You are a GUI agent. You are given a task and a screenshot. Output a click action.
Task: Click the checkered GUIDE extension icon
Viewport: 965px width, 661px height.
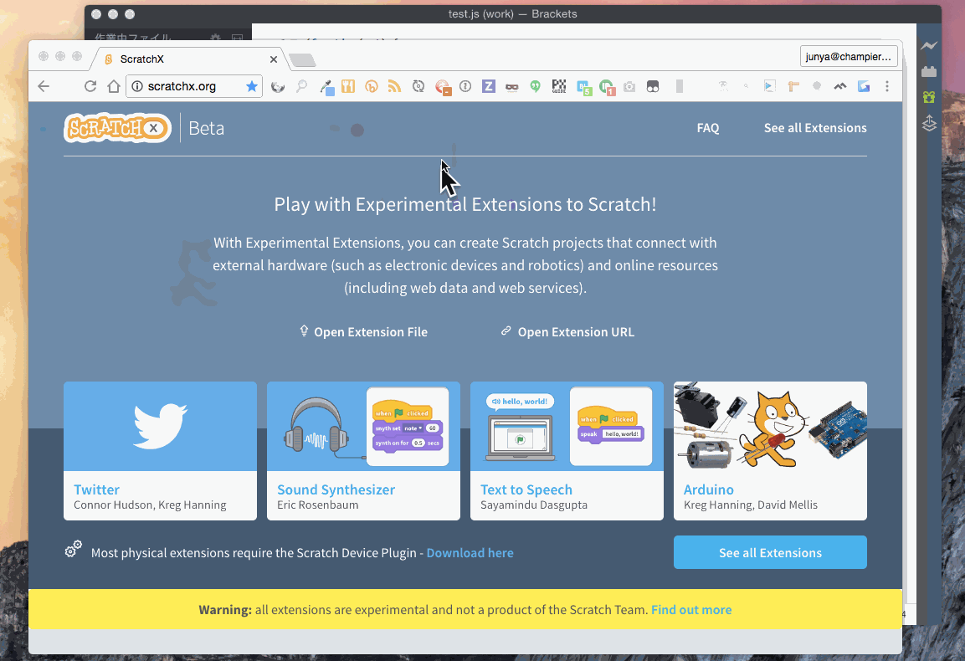click(559, 86)
